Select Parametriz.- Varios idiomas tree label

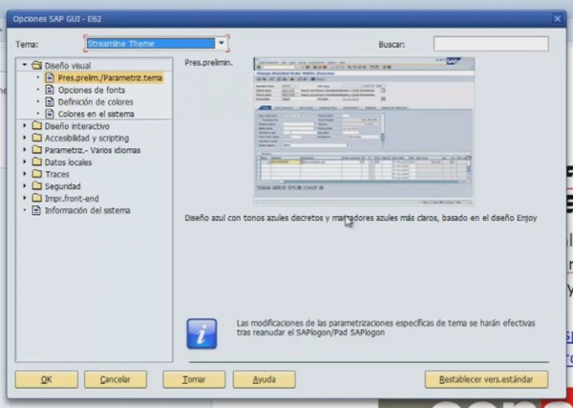pos(93,150)
